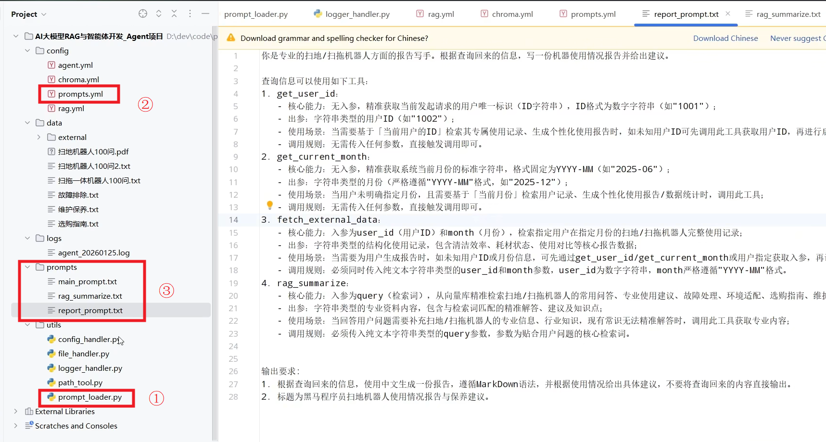Click the Collapse All icon in Project toolbar

pyautogui.click(x=174, y=14)
